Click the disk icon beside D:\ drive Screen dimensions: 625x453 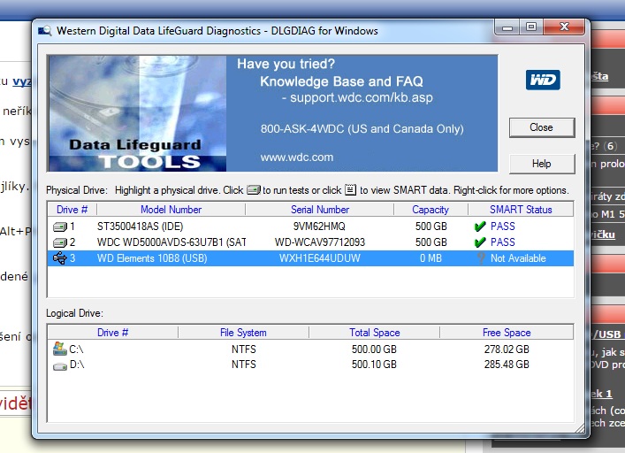tap(60, 365)
